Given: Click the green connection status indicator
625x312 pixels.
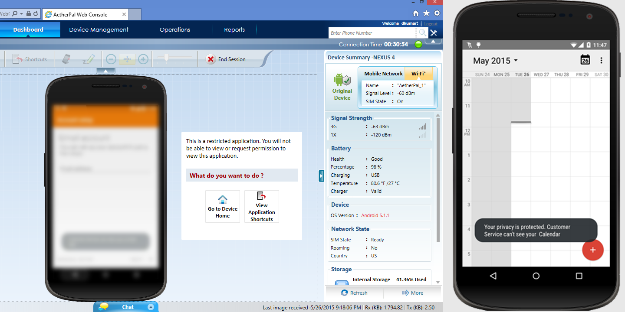Looking at the screenshot, I should (418, 44).
